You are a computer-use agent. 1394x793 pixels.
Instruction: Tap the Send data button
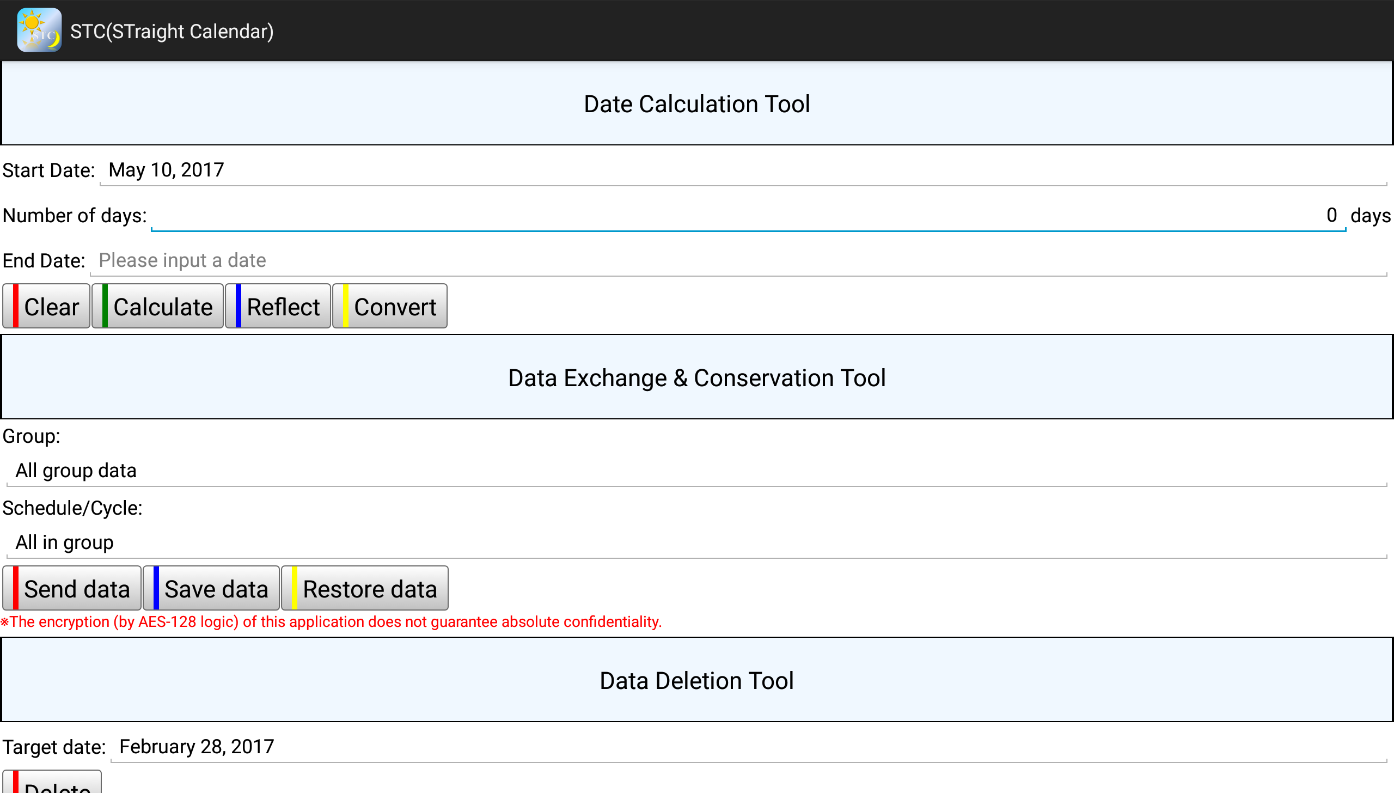click(72, 589)
